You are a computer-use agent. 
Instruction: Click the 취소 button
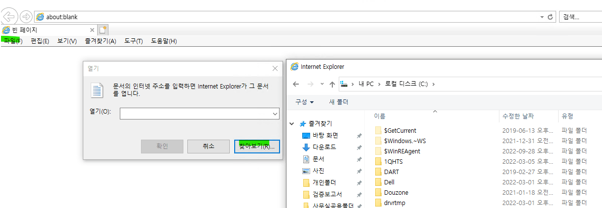pyautogui.click(x=209, y=146)
